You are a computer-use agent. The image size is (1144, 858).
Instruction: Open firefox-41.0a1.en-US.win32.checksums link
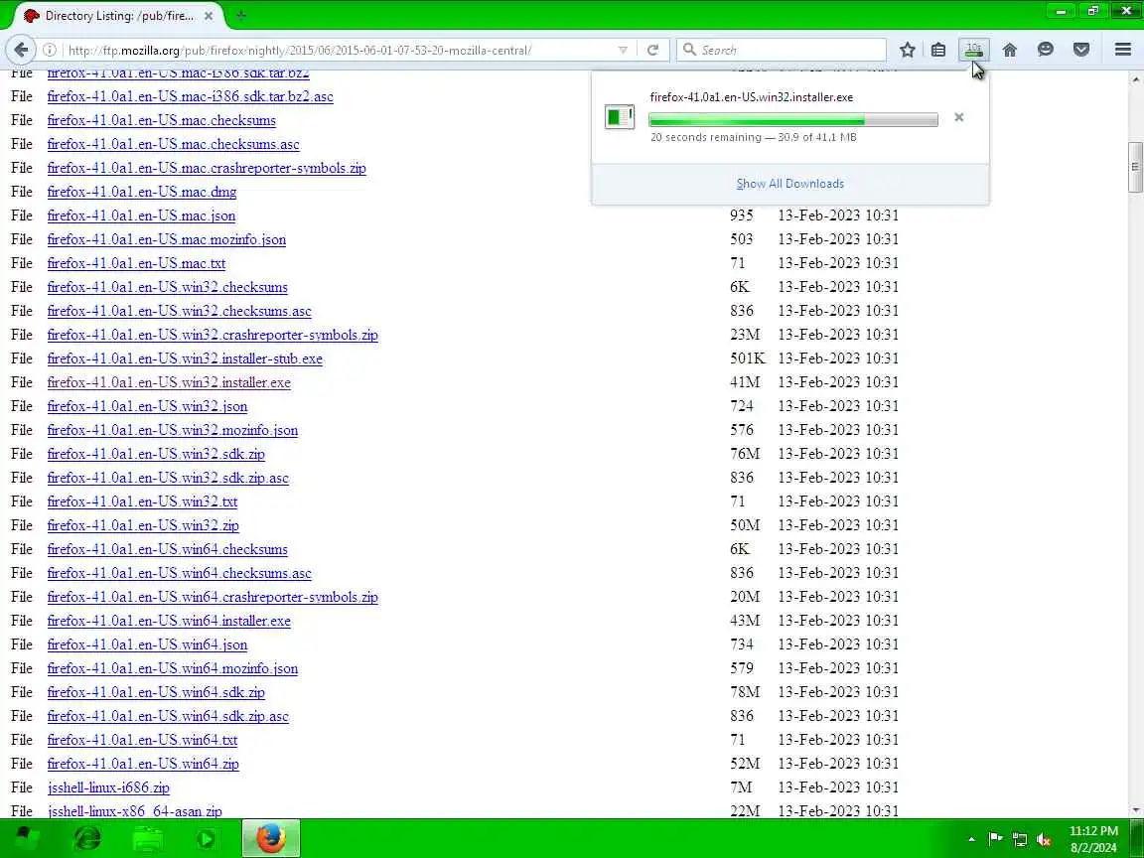click(x=167, y=287)
